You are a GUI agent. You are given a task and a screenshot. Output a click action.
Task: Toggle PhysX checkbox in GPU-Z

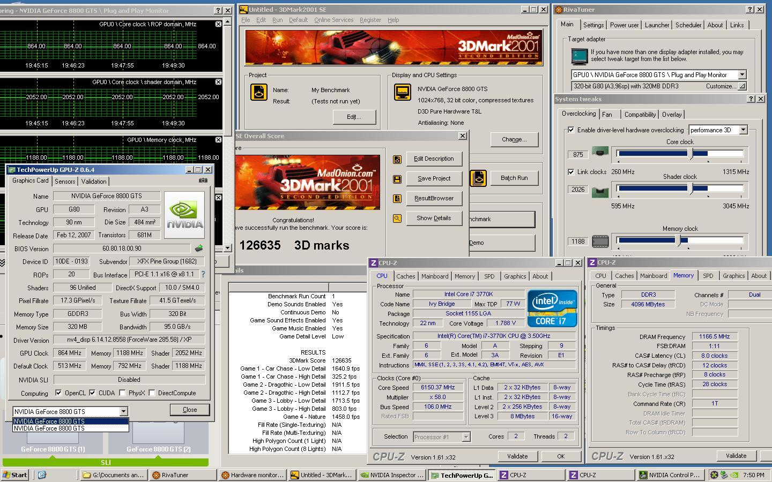(122, 393)
